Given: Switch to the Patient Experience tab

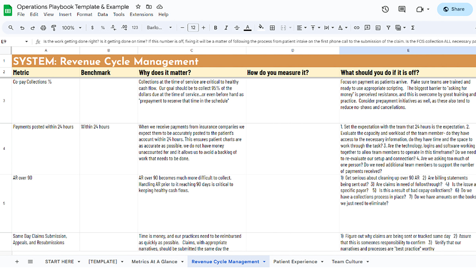Looking at the screenshot, I should [x=298, y=261].
